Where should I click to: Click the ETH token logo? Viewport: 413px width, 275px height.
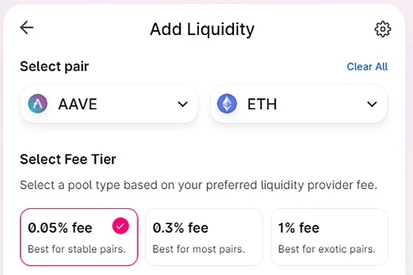[226, 104]
